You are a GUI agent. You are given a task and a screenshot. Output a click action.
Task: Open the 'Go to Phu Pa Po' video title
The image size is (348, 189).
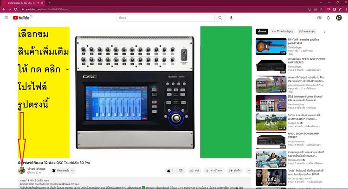[306, 79]
